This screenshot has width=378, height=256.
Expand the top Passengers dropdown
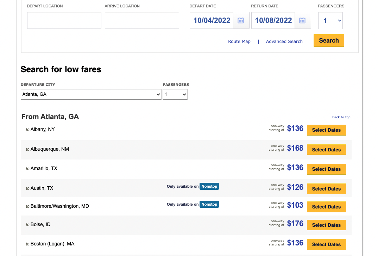[x=330, y=21]
